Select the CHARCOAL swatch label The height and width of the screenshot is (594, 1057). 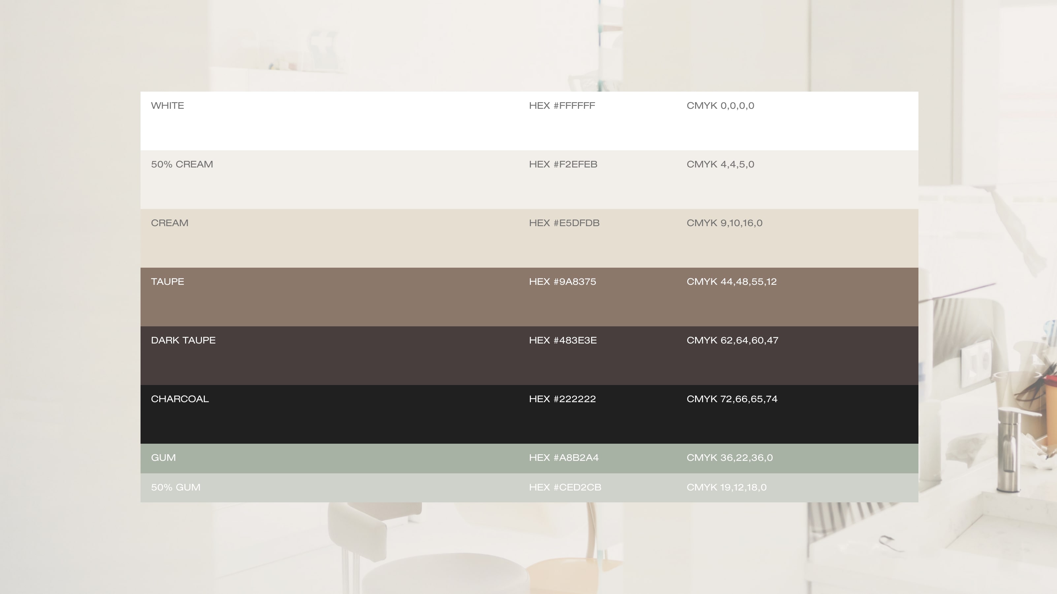180,399
